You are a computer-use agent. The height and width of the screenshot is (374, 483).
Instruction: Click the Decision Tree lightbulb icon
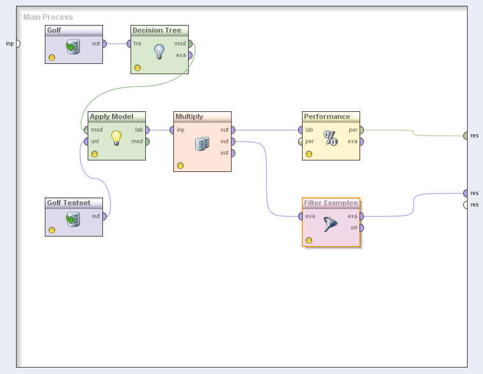tap(159, 51)
